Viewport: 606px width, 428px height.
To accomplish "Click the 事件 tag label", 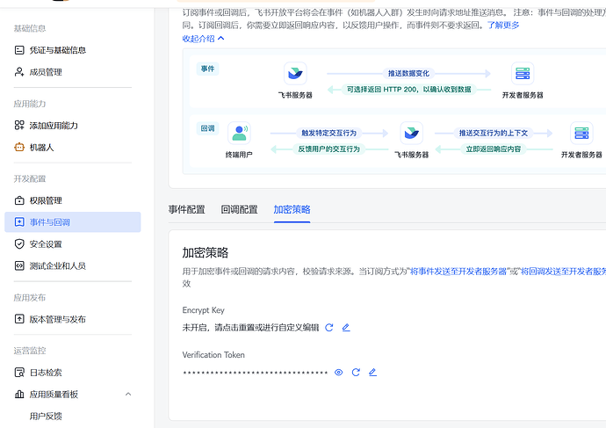I will (207, 69).
